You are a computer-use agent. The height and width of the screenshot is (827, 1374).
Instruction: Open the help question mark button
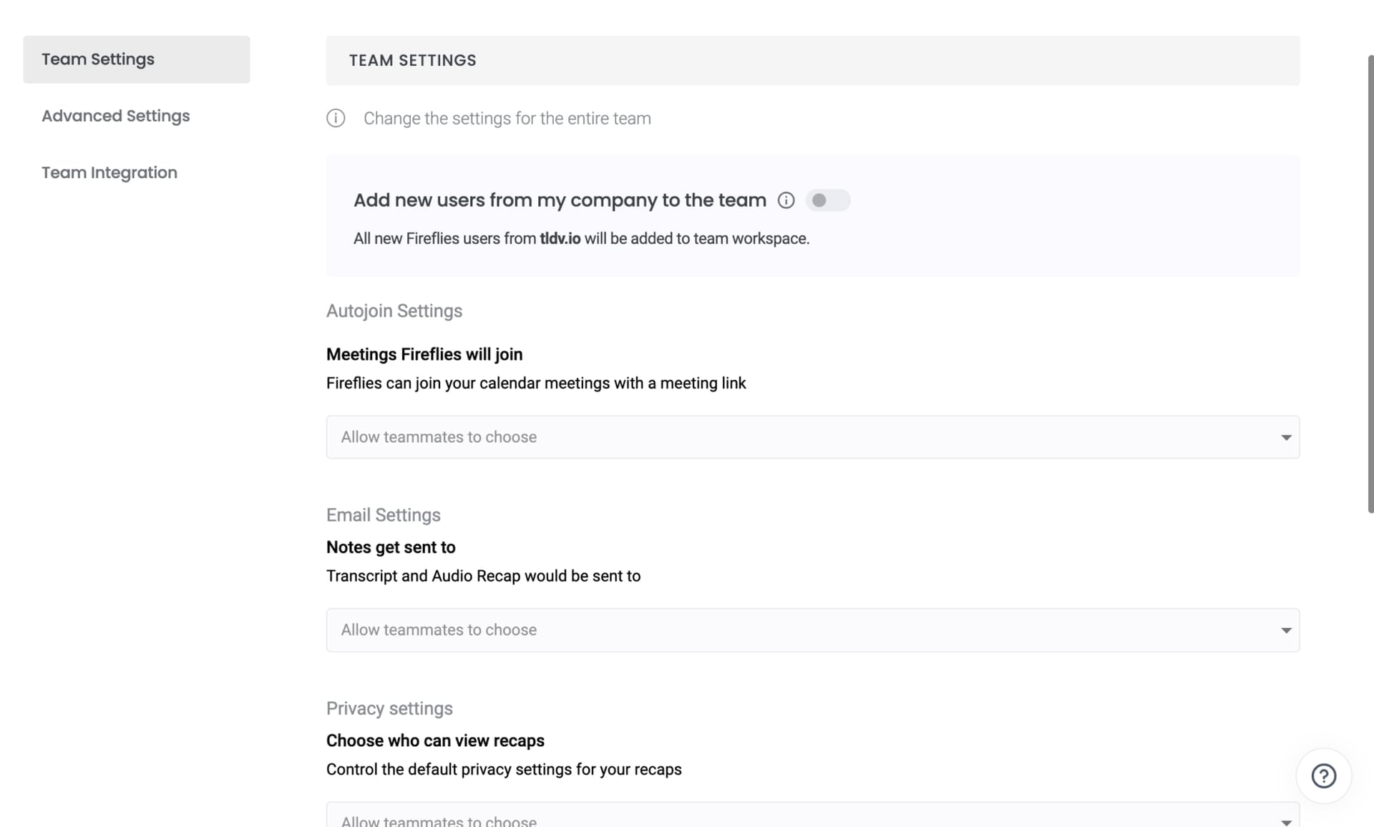click(x=1323, y=776)
